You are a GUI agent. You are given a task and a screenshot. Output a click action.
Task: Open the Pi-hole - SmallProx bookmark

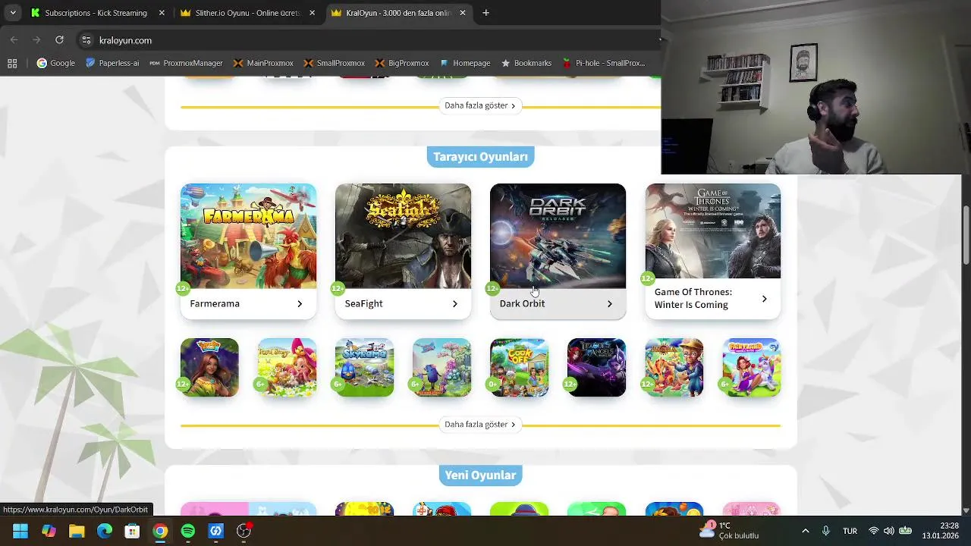click(604, 63)
